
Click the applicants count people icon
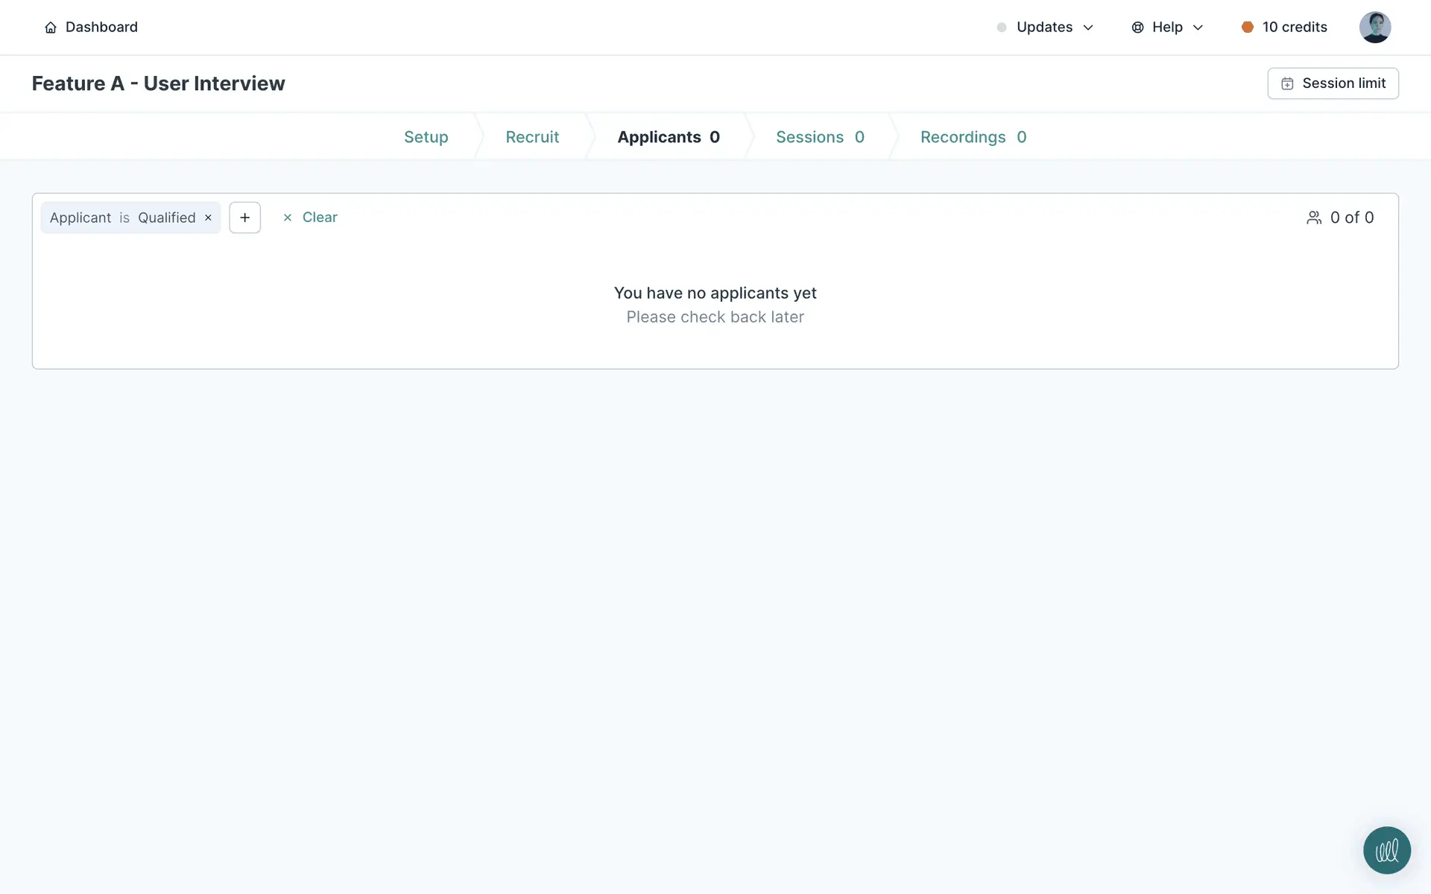[x=1314, y=218]
